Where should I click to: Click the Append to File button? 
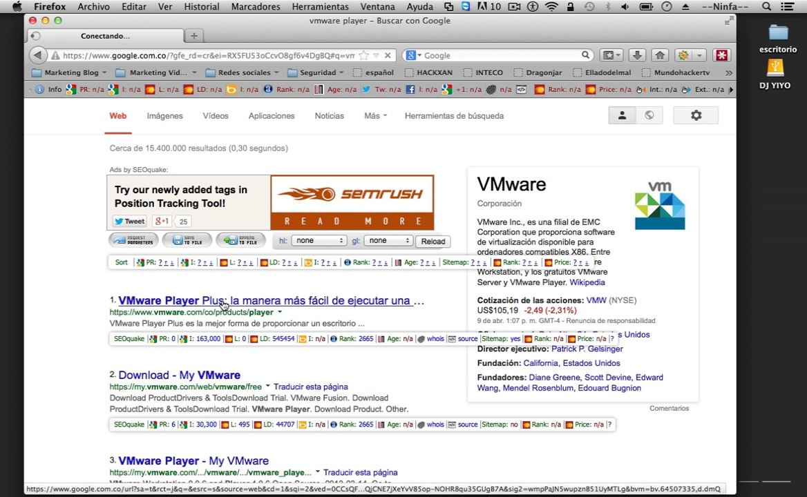pyautogui.click(x=240, y=240)
